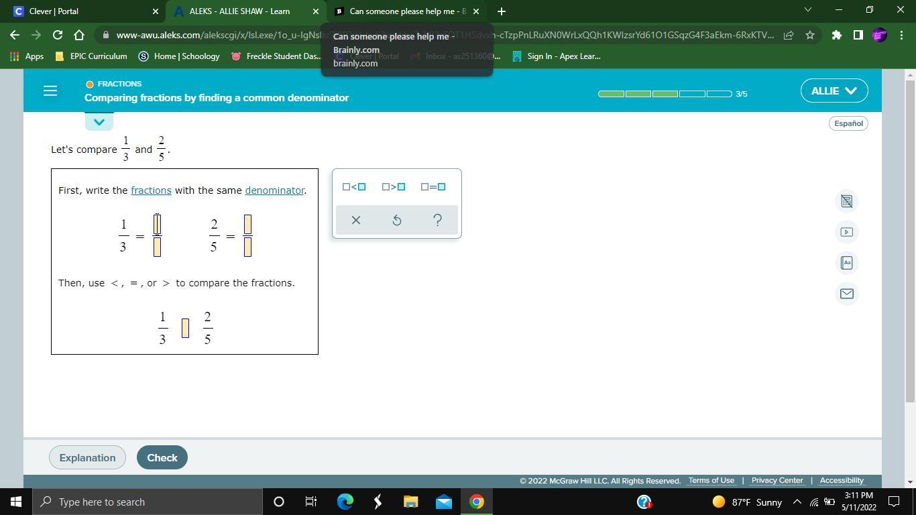Open Microsoft Edge from the taskbar
916x515 pixels.
[345, 502]
